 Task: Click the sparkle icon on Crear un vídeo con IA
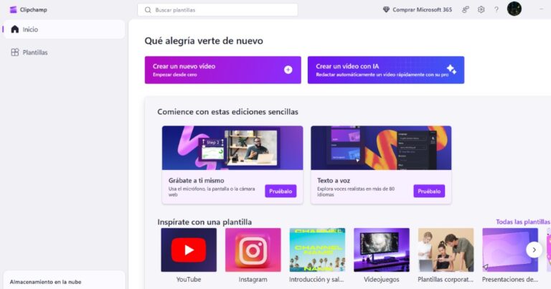(x=451, y=69)
